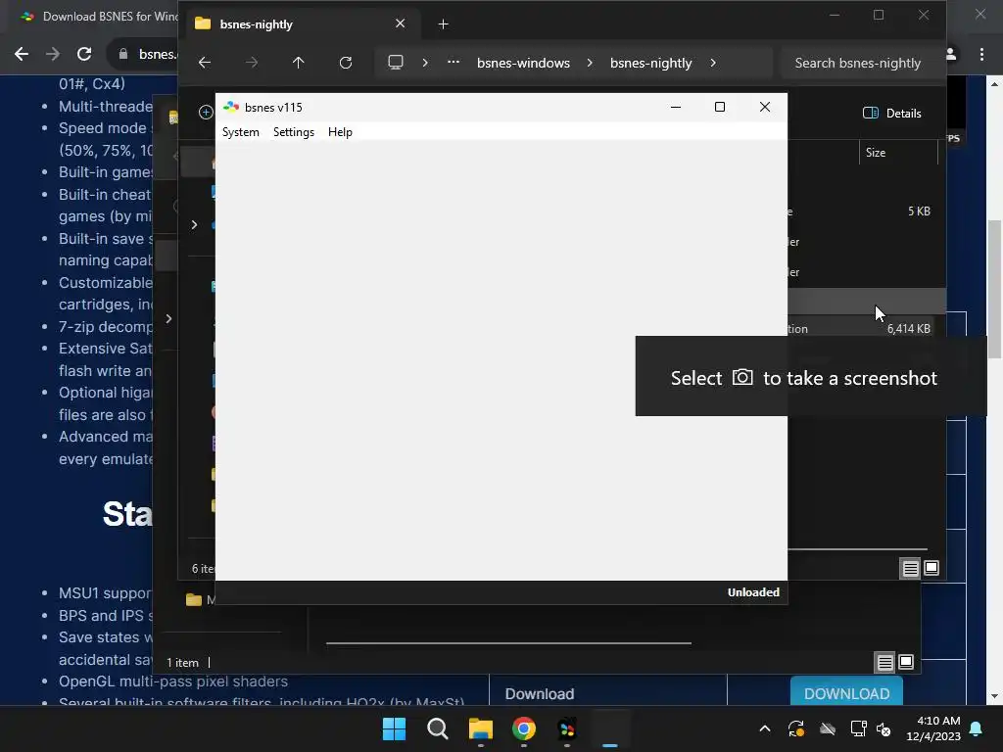Show hidden system tray icons
Image resolution: width=1003 pixels, height=752 pixels.
pyautogui.click(x=764, y=728)
